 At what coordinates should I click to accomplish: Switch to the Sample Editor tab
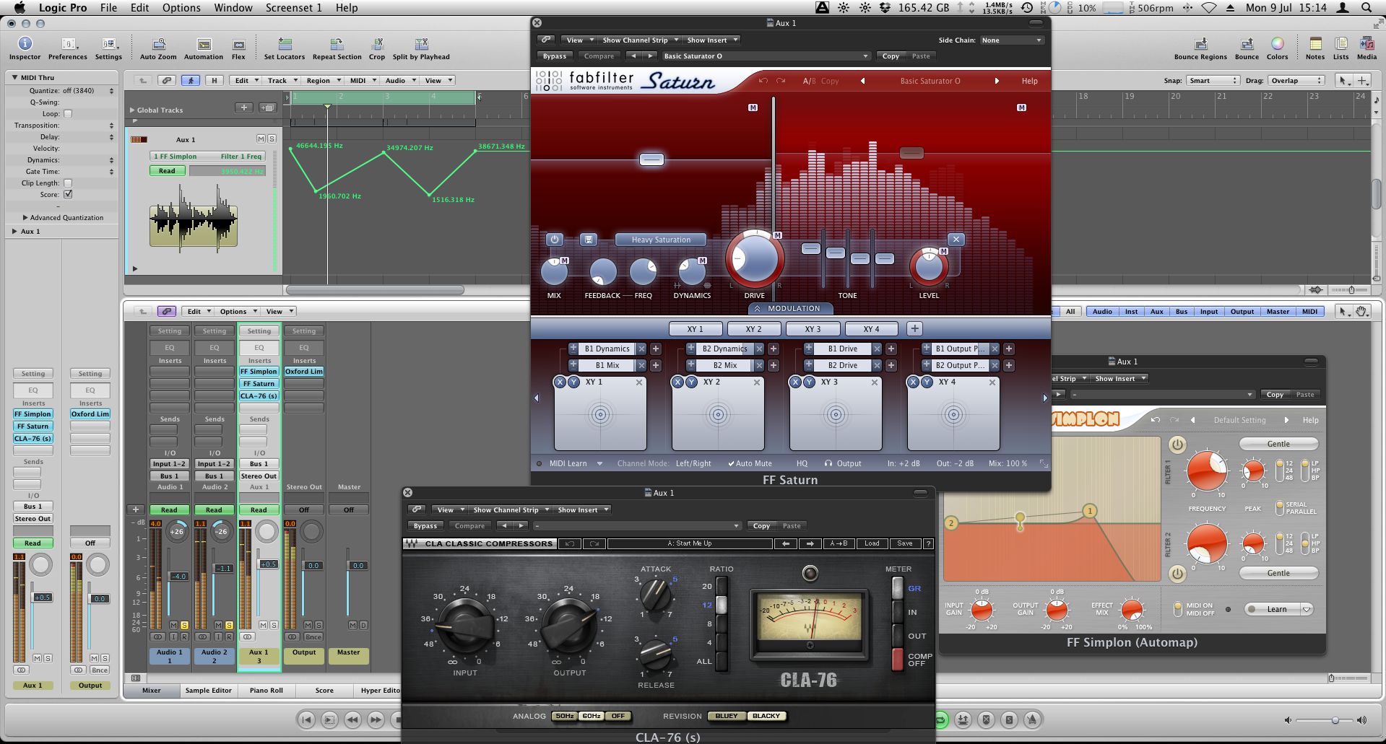tap(208, 690)
